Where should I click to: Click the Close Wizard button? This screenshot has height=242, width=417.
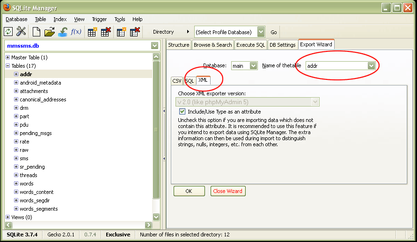pos(228,191)
